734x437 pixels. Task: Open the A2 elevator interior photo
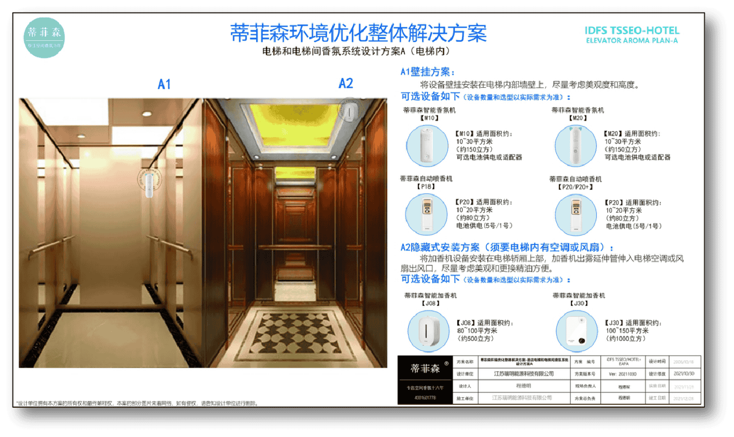(295, 233)
